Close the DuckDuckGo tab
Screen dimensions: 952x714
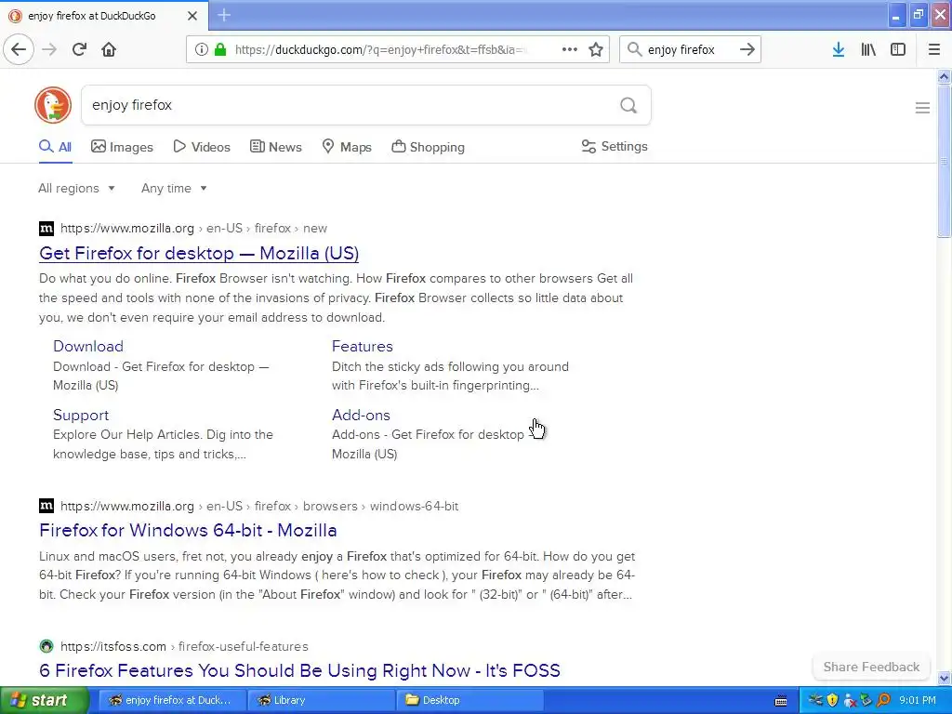[192, 16]
